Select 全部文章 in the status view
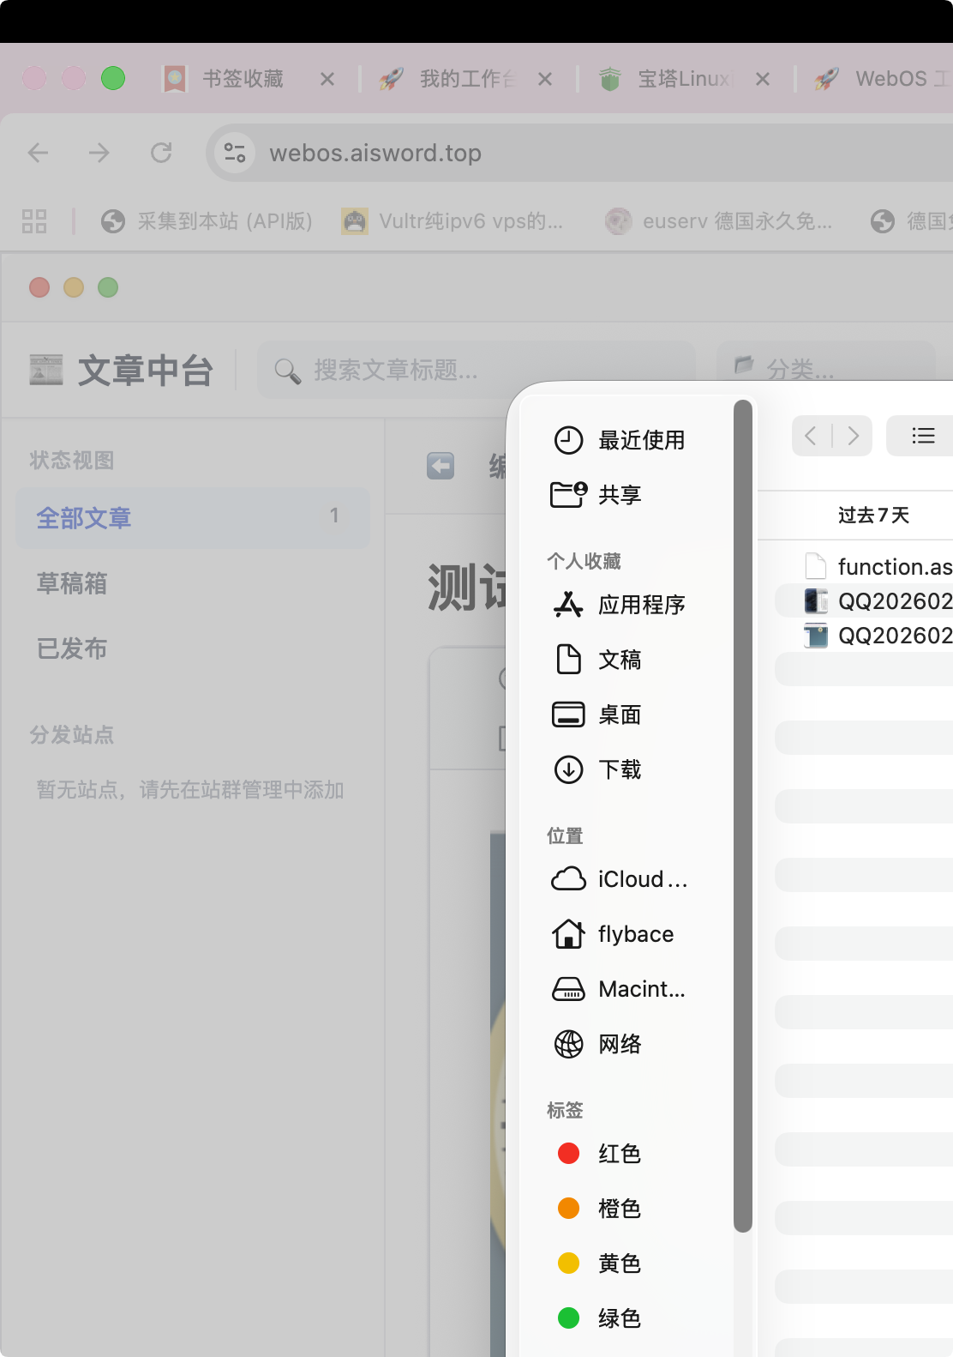This screenshot has height=1357, width=953. pos(193,518)
